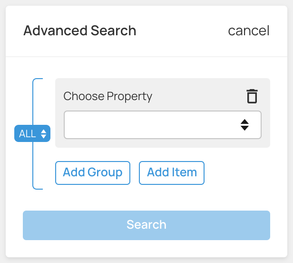Image resolution: width=293 pixels, height=263 pixels.
Task: Click the white Search text label
Action: [146, 224]
